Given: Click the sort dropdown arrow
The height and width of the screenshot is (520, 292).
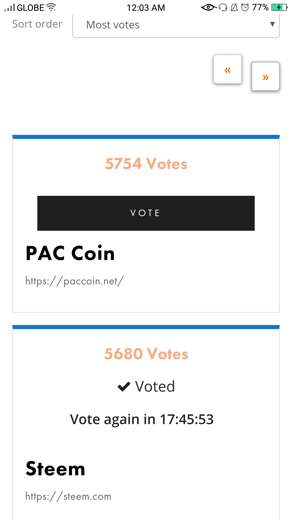Looking at the screenshot, I should (x=272, y=24).
